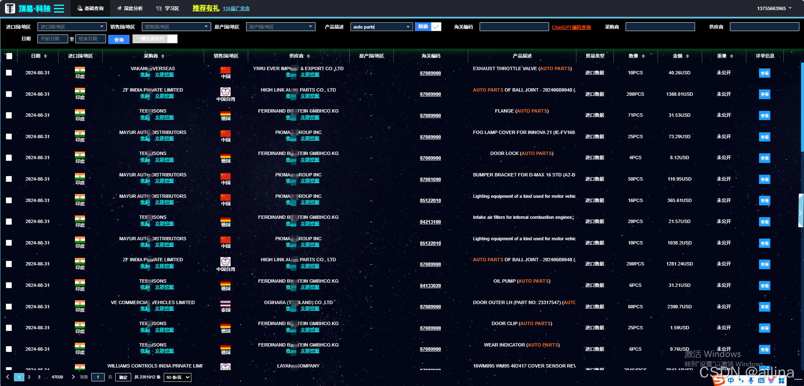Select checkbox for BUMPER BRACKET row
Image resolution: width=804 pixels, height=386 pixels.
[9, 179]
